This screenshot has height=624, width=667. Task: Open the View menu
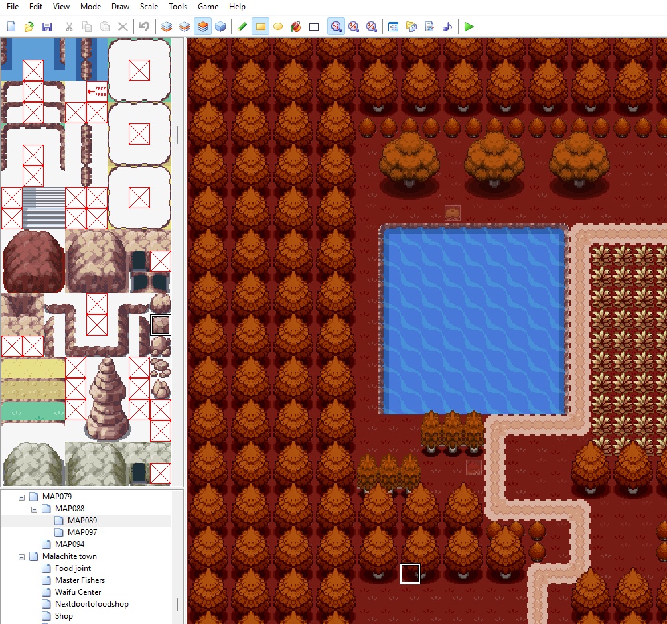pos(61,7)
